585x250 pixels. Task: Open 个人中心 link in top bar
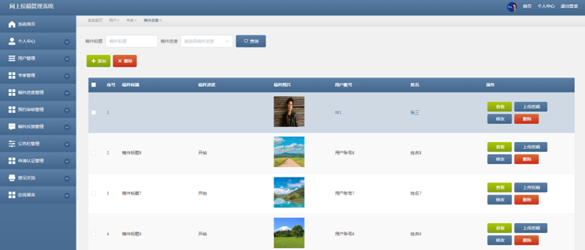tap(546, 7)
